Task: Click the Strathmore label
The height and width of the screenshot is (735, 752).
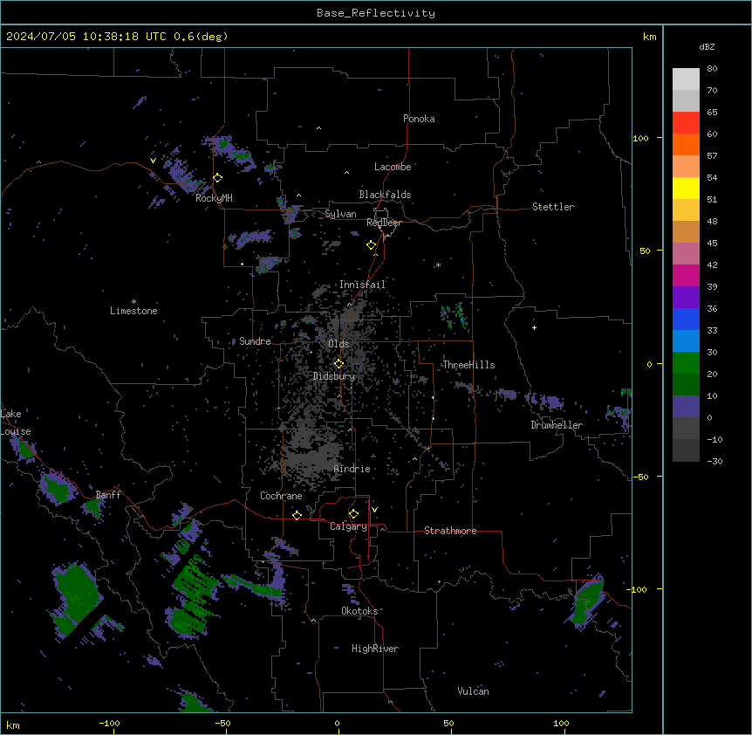Action: tap(450, 531)
